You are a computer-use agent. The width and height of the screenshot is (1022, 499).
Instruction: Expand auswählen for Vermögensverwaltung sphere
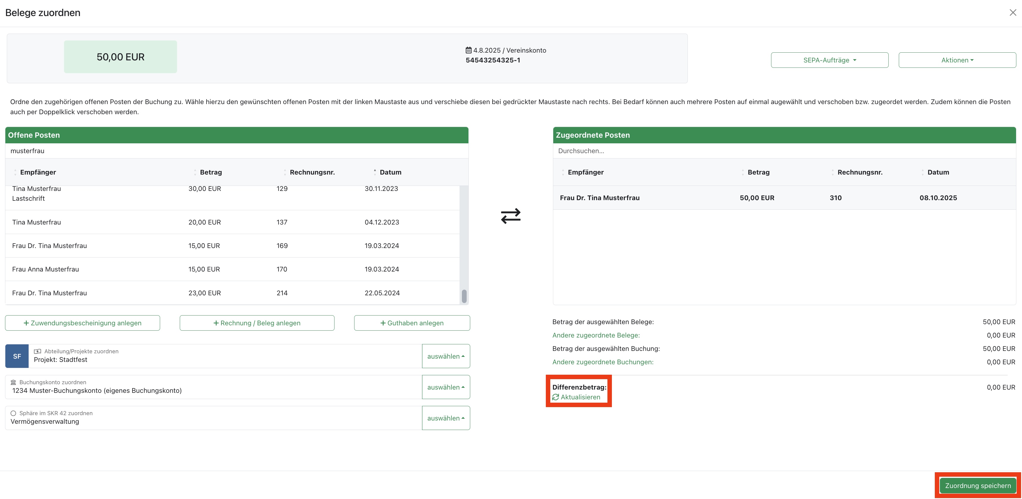(x=446, y=418)
